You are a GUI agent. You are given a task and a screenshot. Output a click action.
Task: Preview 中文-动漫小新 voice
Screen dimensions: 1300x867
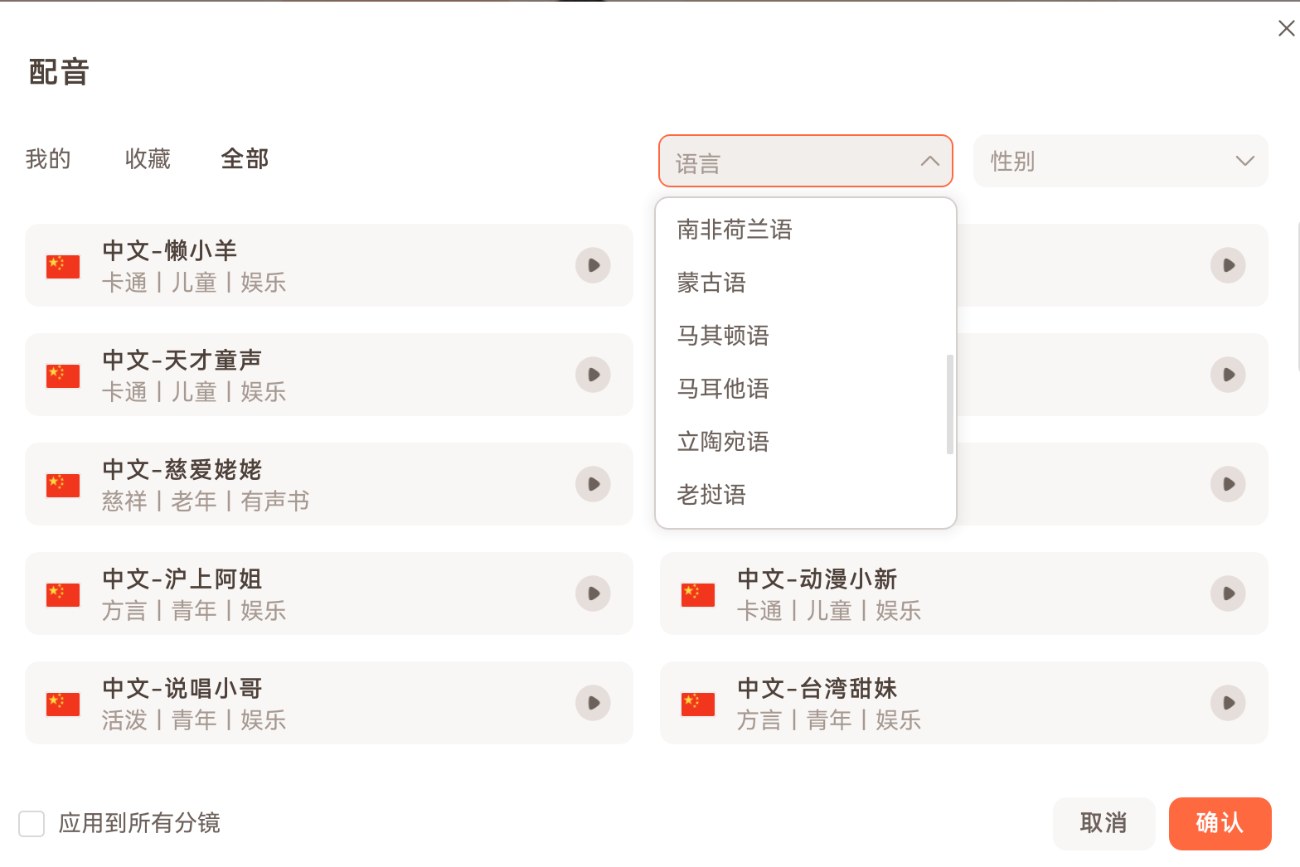pyautogui.click(x=1228, y=593)
